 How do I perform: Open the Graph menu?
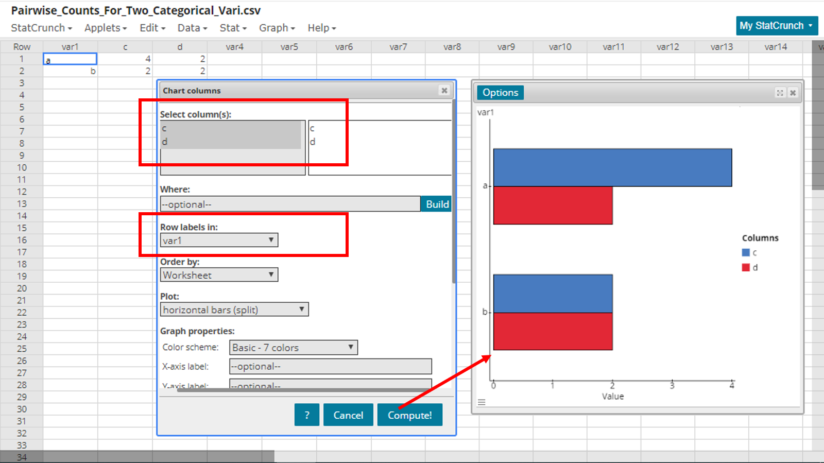coord(277,28)
